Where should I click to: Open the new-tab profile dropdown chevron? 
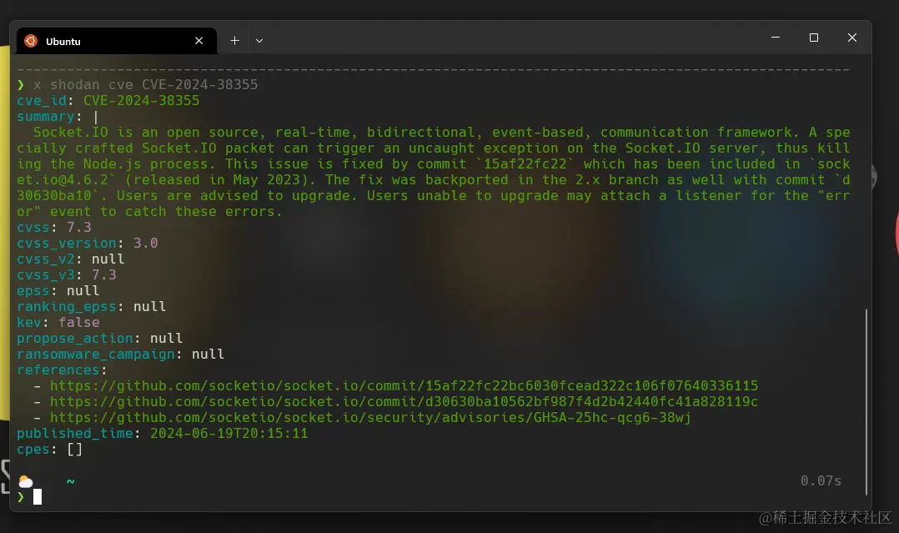[259, 40]
